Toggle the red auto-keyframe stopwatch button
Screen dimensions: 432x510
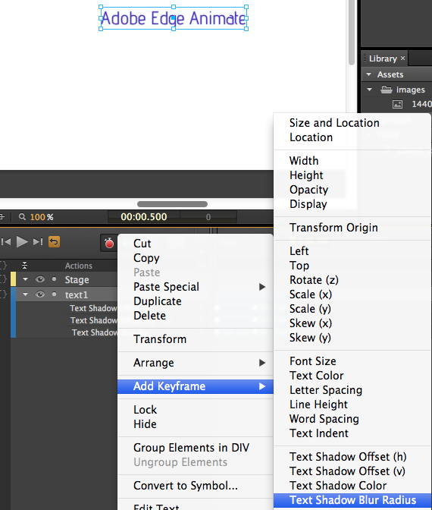(x=109, y=243)
